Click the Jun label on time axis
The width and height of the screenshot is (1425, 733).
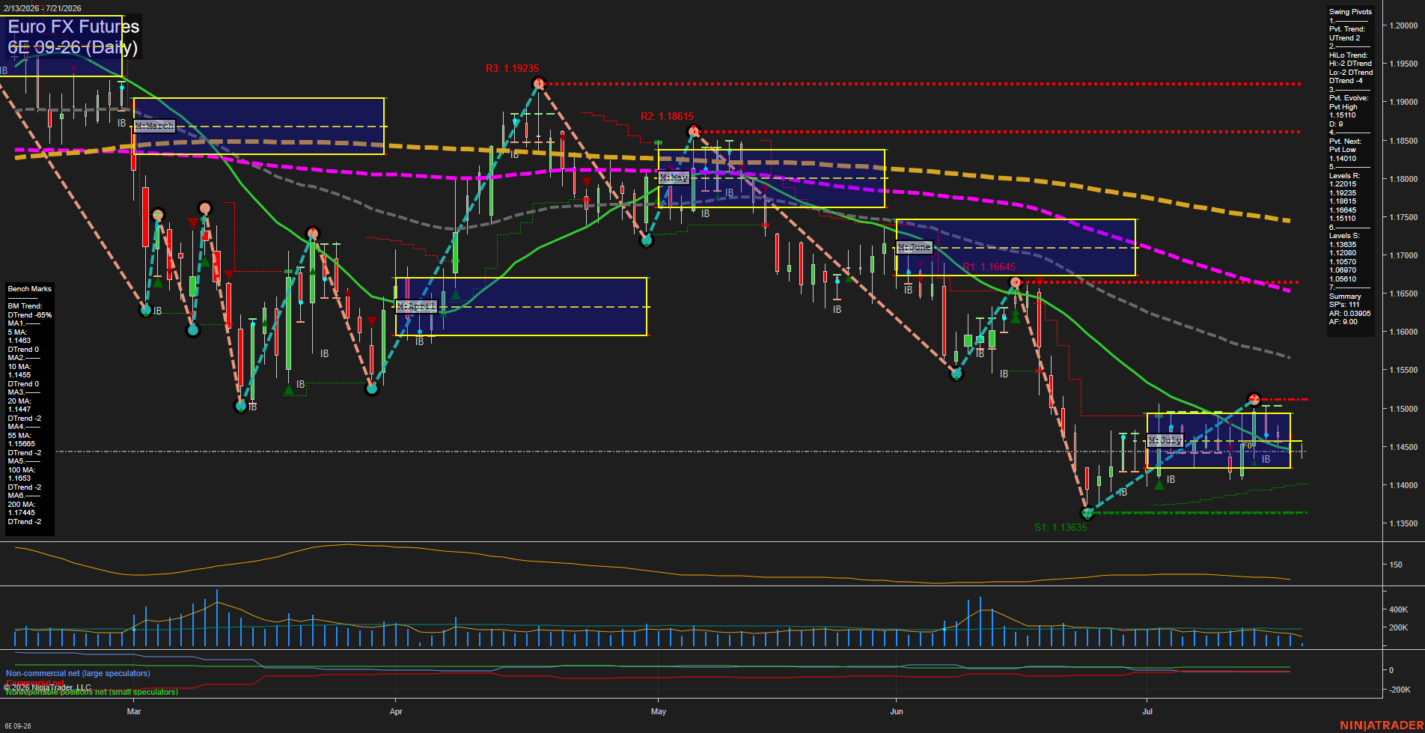point(897,711)
